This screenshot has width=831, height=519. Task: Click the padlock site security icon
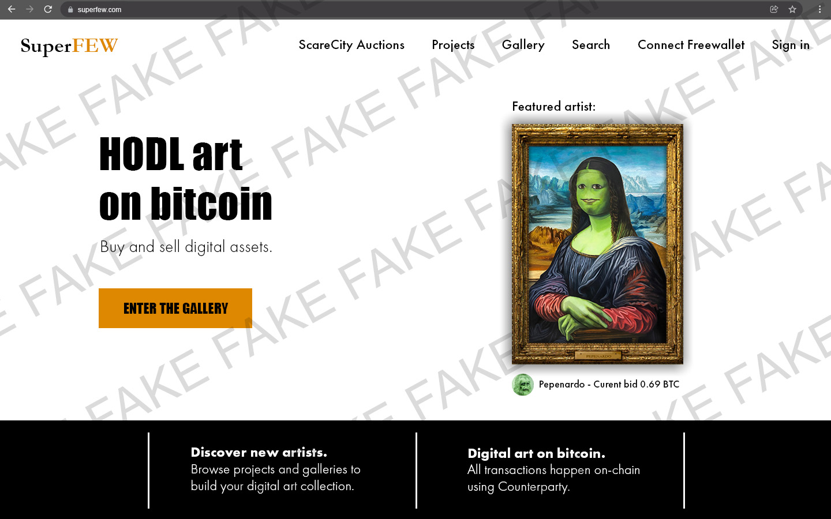tap(70, 10)
